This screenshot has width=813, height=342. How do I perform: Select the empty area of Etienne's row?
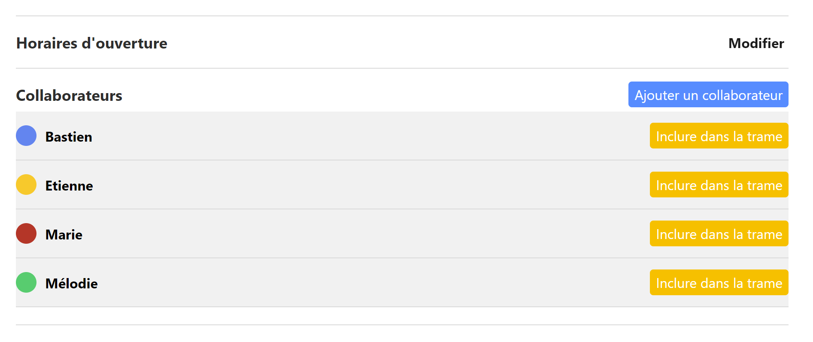pyautogui.click(x=369, y=185)
